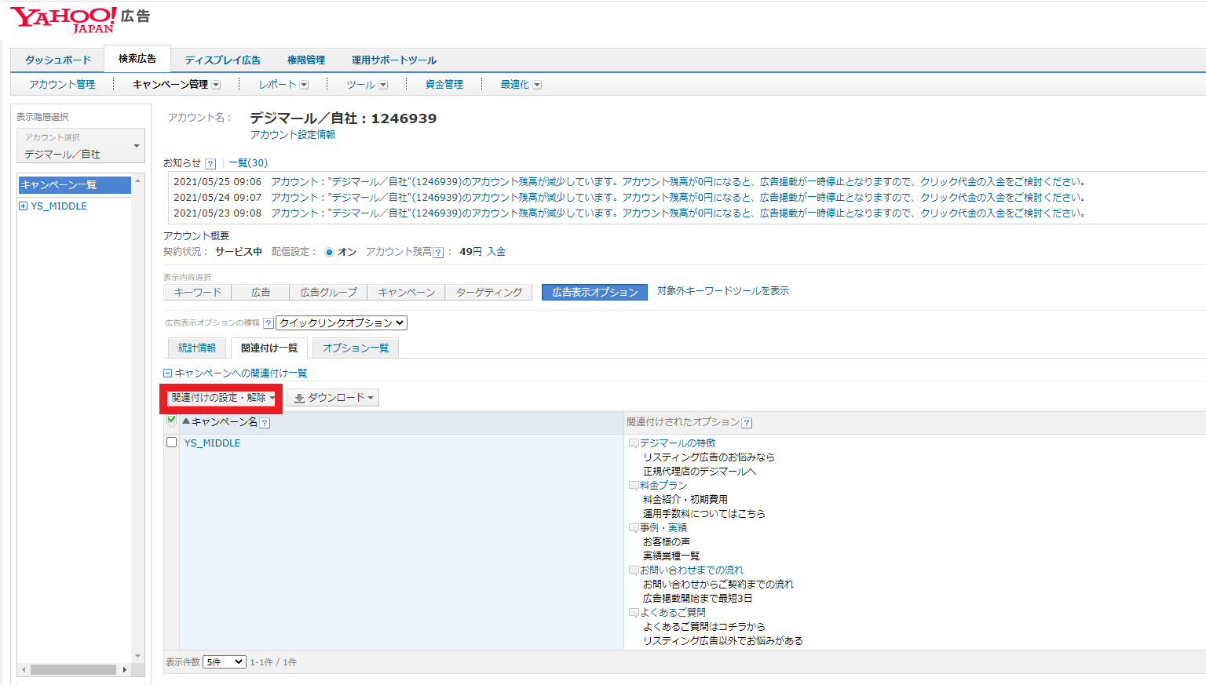The width and height of the screenshot is (1206, 685).
Task: Switch to the ダッシュボード tab
Action: click(x=58, y=60)
